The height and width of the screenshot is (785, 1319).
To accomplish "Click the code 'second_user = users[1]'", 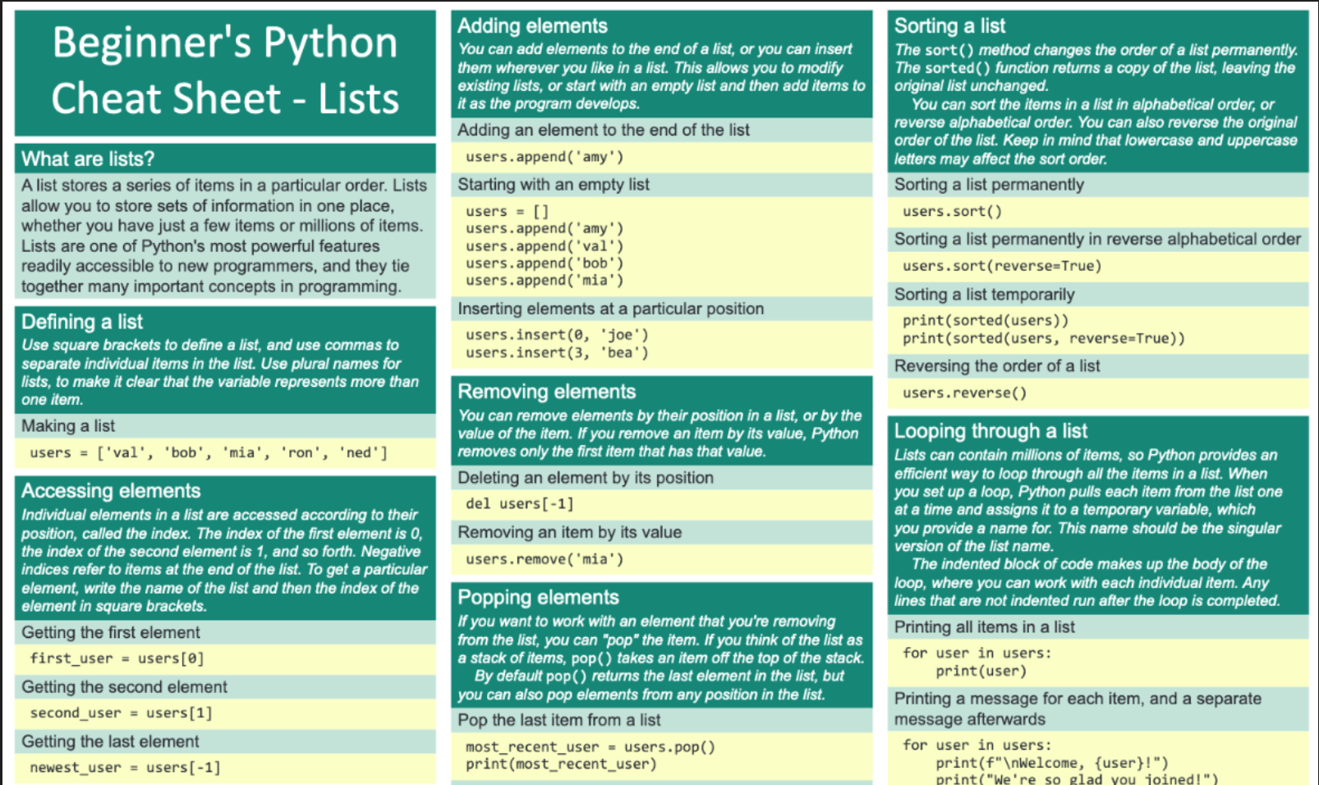I will tap(122, 713).
